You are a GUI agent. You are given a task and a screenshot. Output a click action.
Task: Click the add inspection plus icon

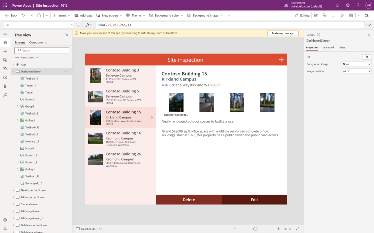pyautogui.click(x=281, y=60)
